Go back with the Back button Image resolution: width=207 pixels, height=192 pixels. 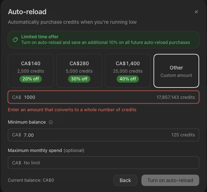[x=125, y=180]
